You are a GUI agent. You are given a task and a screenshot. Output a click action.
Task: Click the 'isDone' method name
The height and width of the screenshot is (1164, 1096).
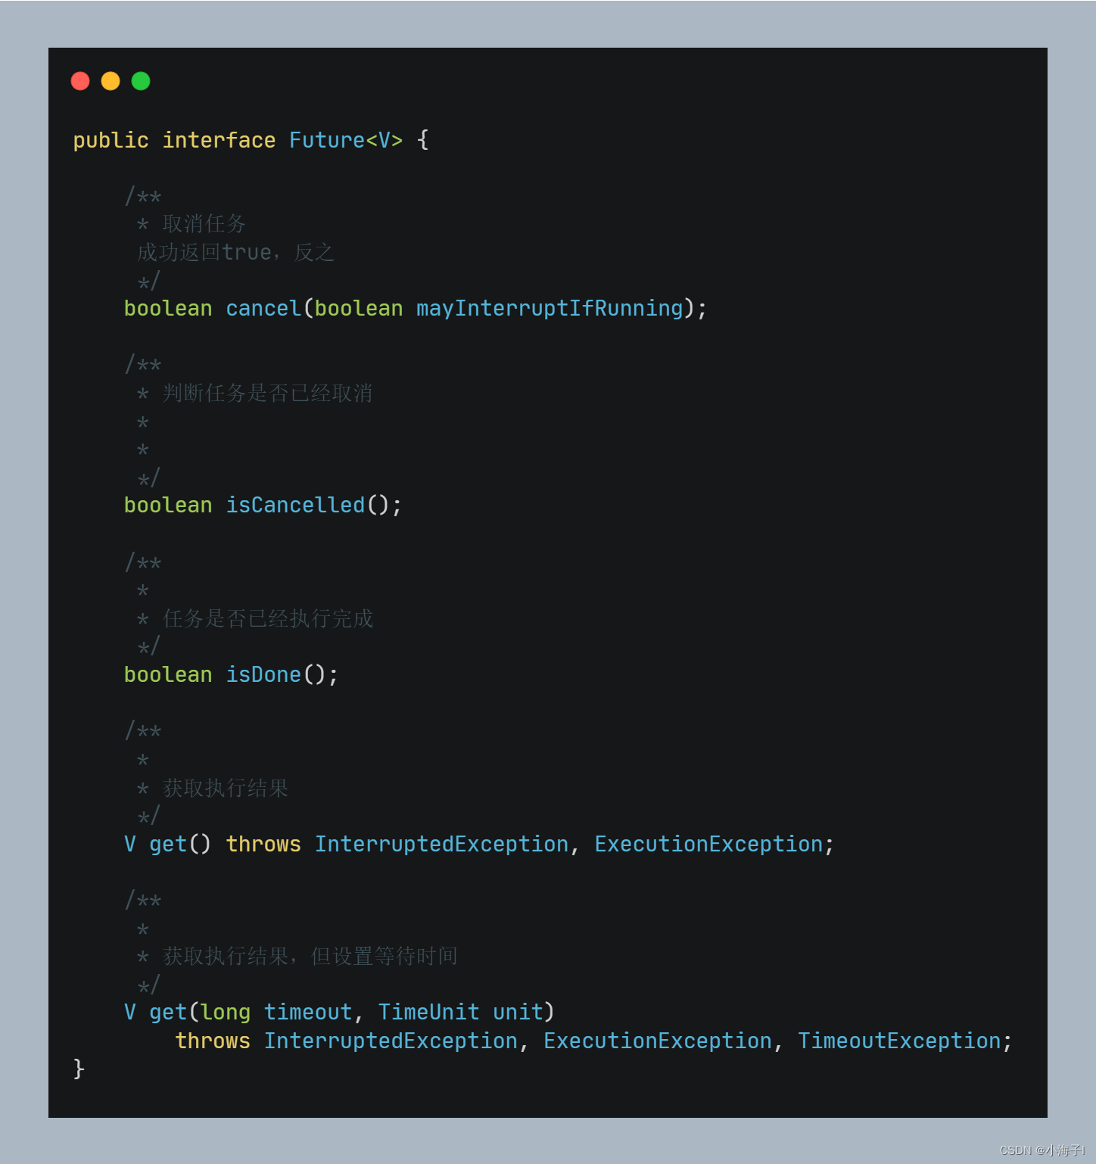tap(263, 674)
